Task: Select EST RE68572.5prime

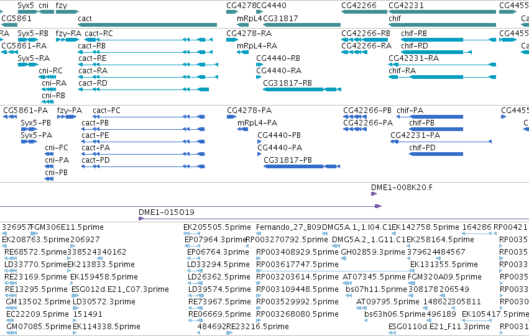Action: pyautogui.click(x=10, y=258)
